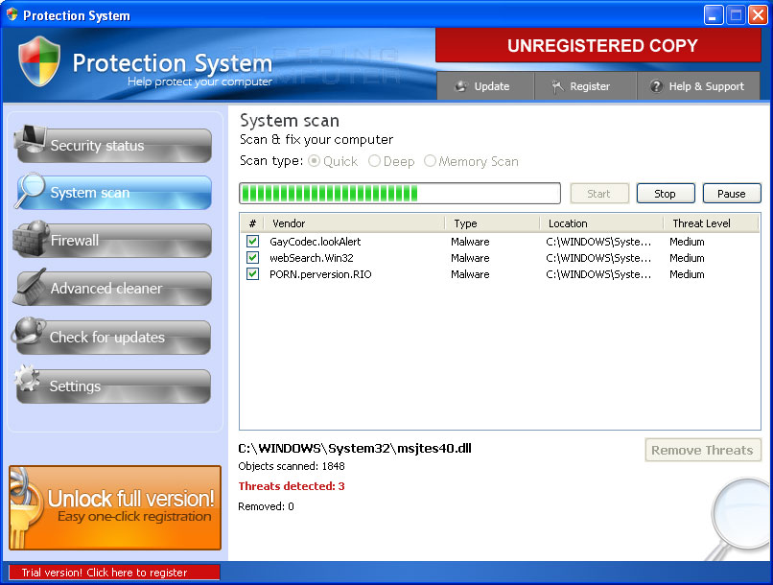This screenshot has width=773, height=585.
Task: Click the magnifier icon beside System scan
Action: [30, 190]
